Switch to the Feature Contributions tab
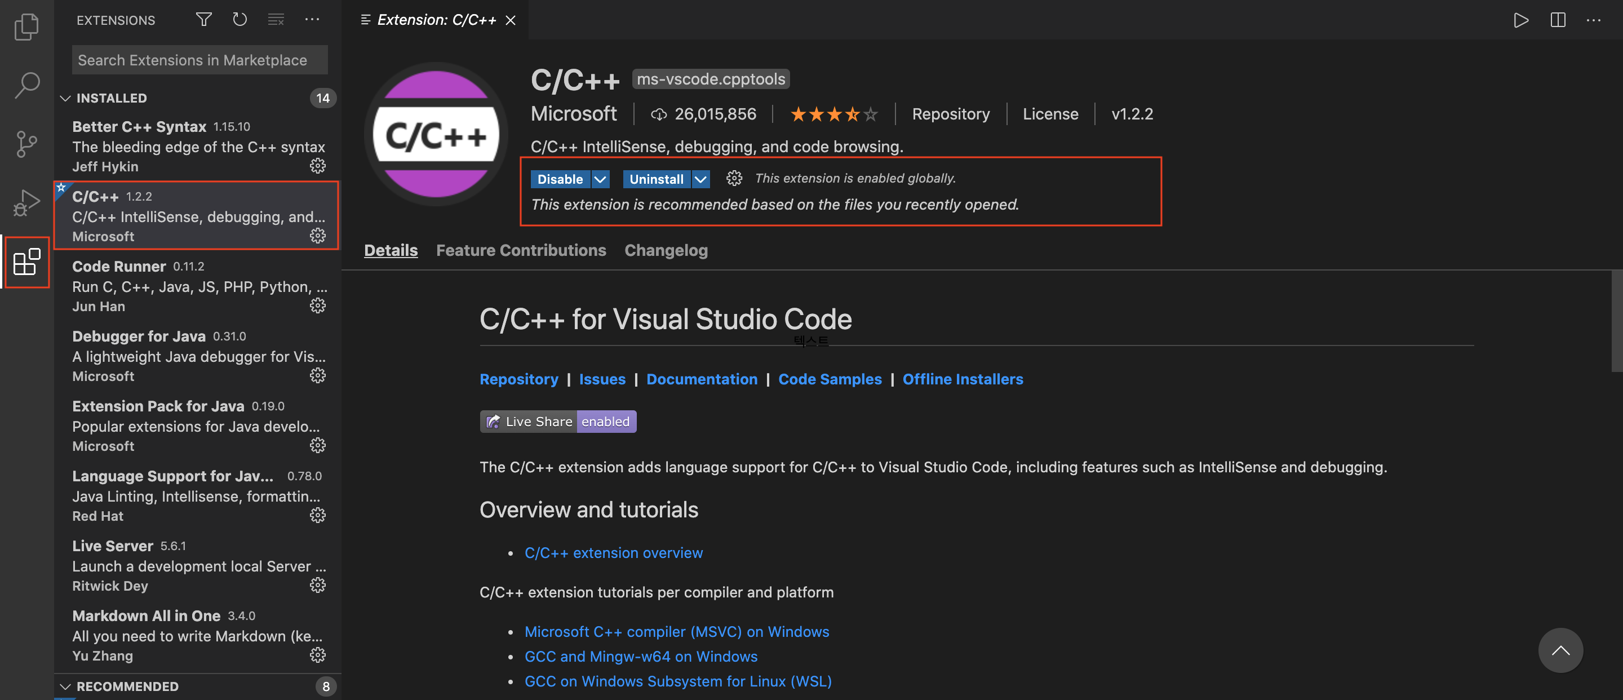Viewport: 1623px width, 700px height. [x=520, y=250]
